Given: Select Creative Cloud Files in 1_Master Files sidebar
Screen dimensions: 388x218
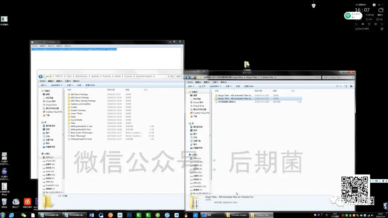Looking at the screenshot, I should click(x=199, y=113).
